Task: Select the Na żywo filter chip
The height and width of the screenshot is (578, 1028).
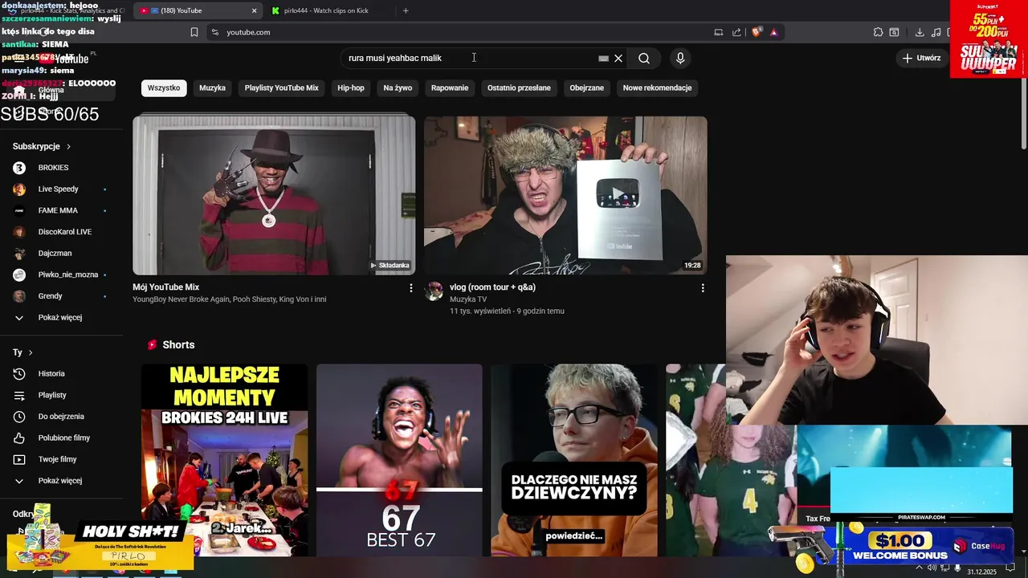Action: (x=398, y=88)
